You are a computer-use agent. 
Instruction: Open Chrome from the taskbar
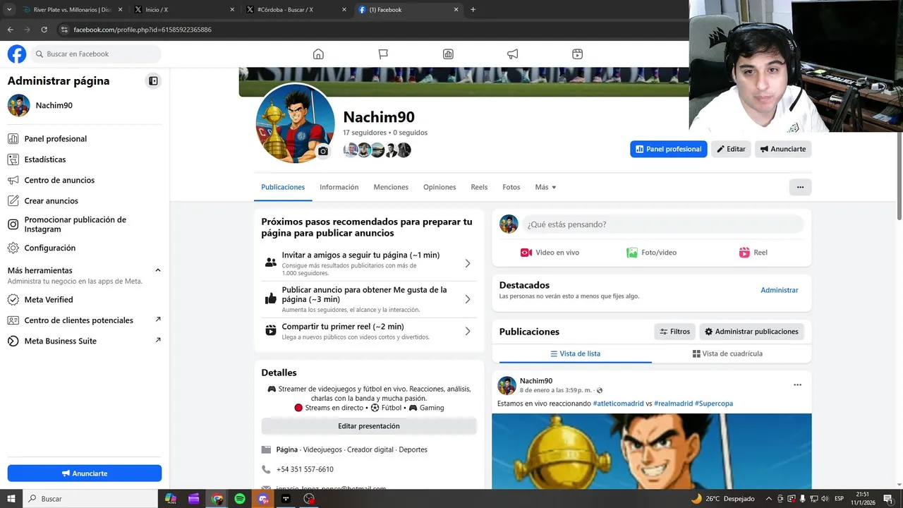click(217, 499)
